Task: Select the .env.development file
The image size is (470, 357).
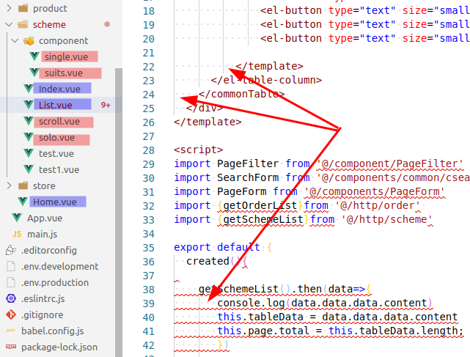Action: [59, 266]
